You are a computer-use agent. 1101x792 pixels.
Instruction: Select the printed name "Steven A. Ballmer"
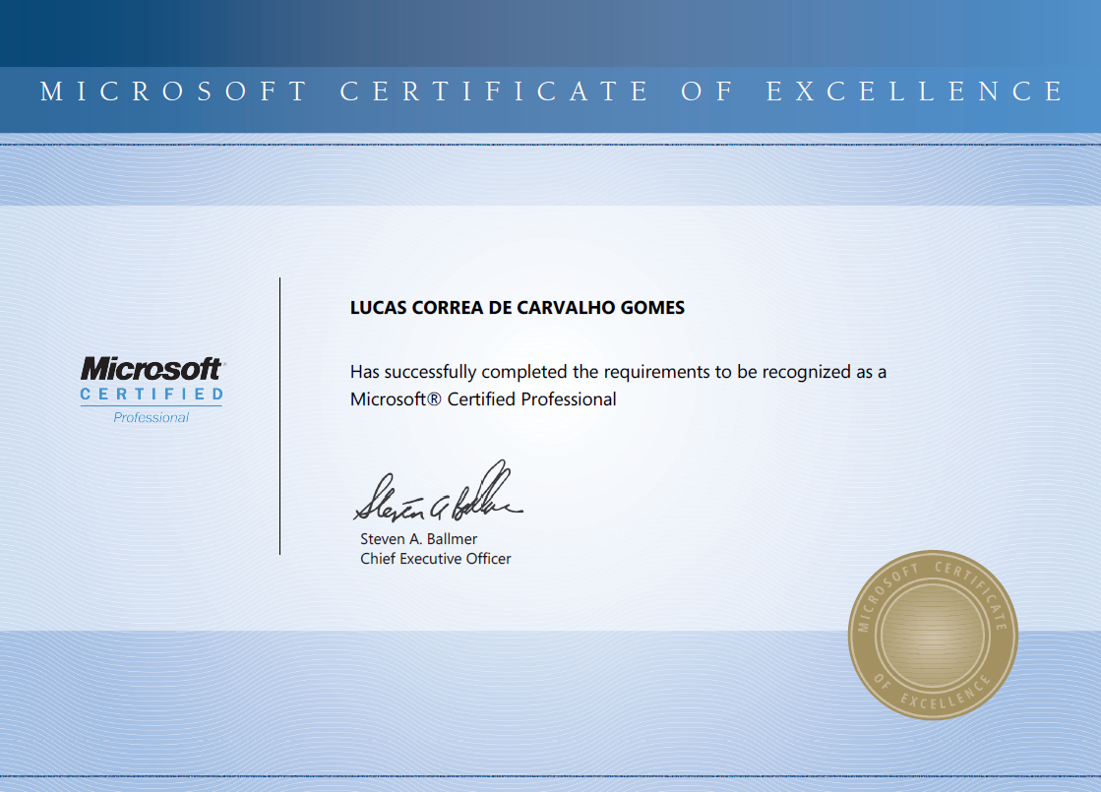point(418,539)
